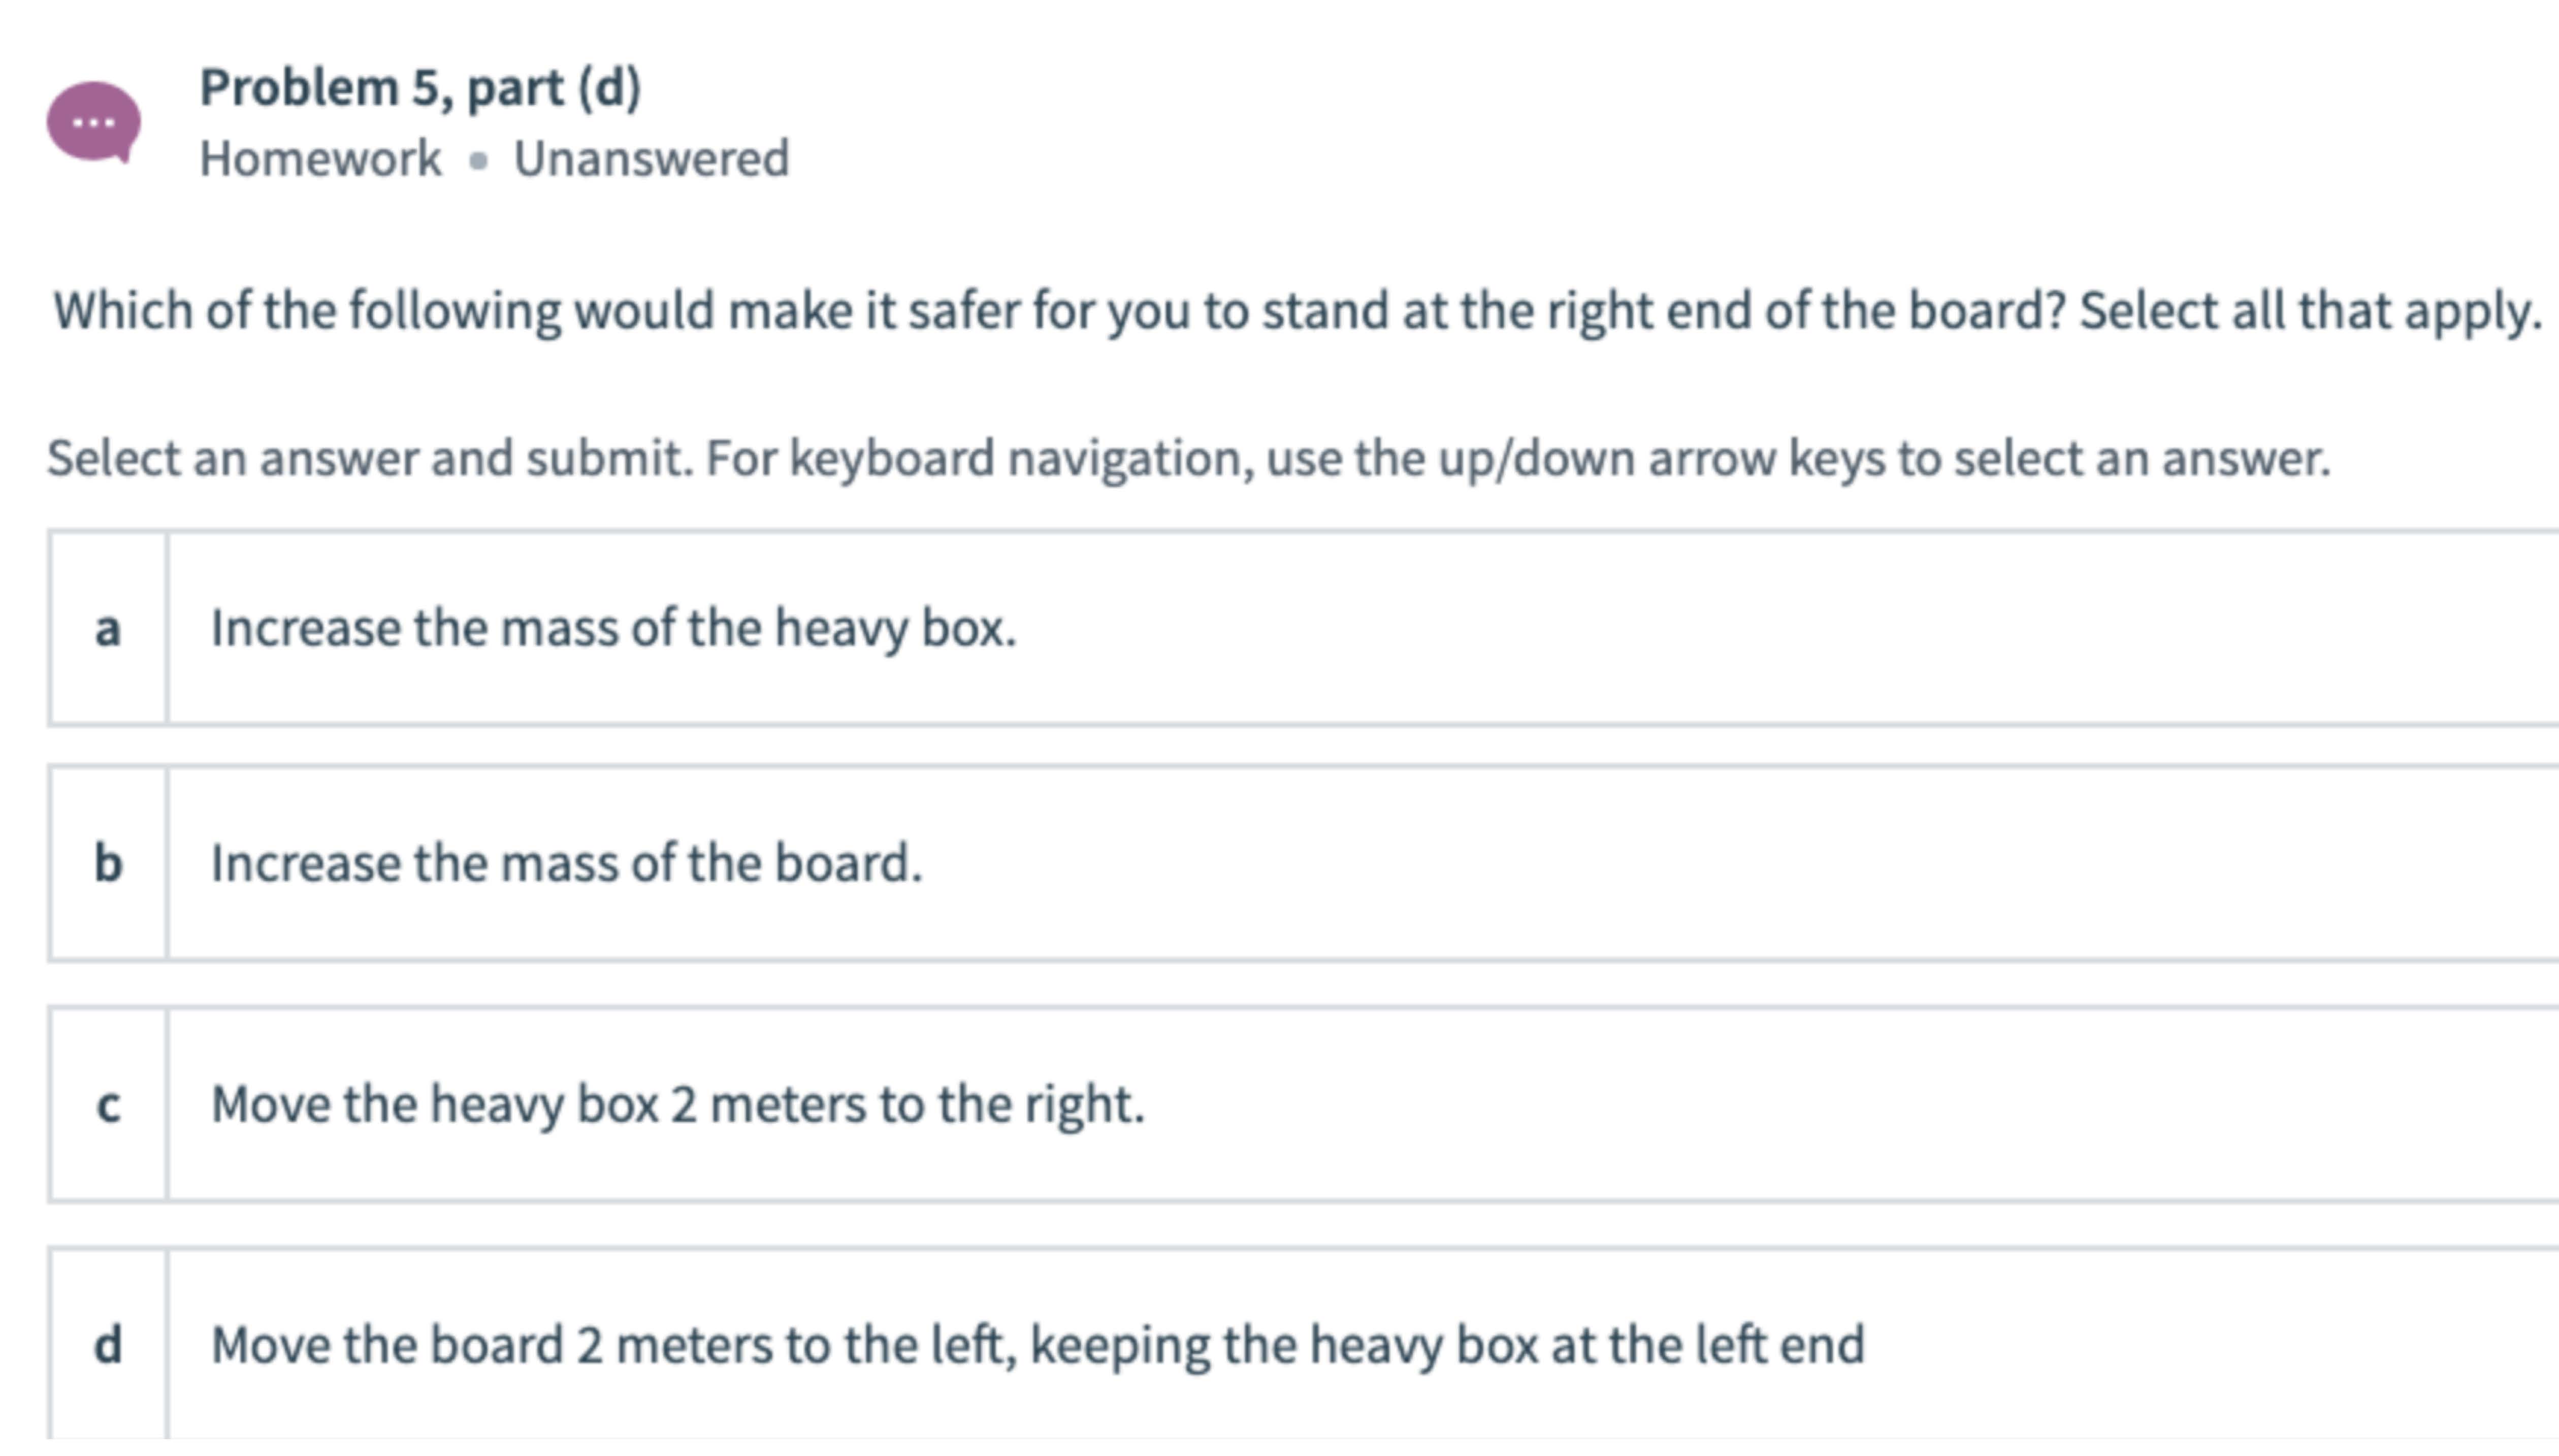2559x1456 pixels.
Task: Choose 'Increase the mass of the board'
Action: (x=566, y=863)
